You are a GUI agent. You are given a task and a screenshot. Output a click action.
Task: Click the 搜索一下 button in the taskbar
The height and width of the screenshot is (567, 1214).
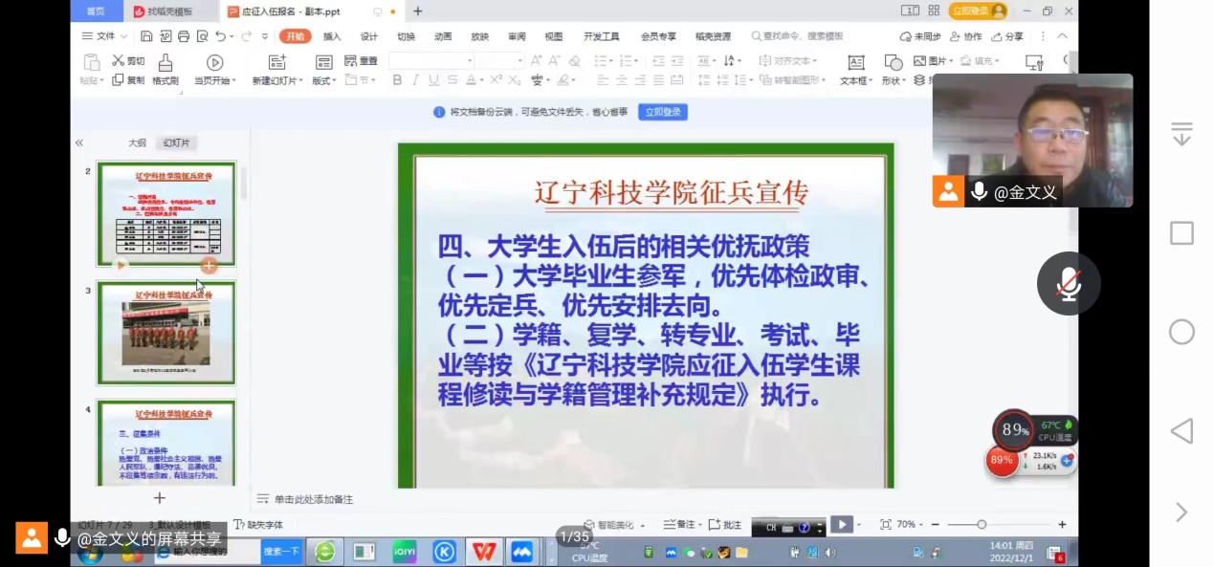pos(281,552)
